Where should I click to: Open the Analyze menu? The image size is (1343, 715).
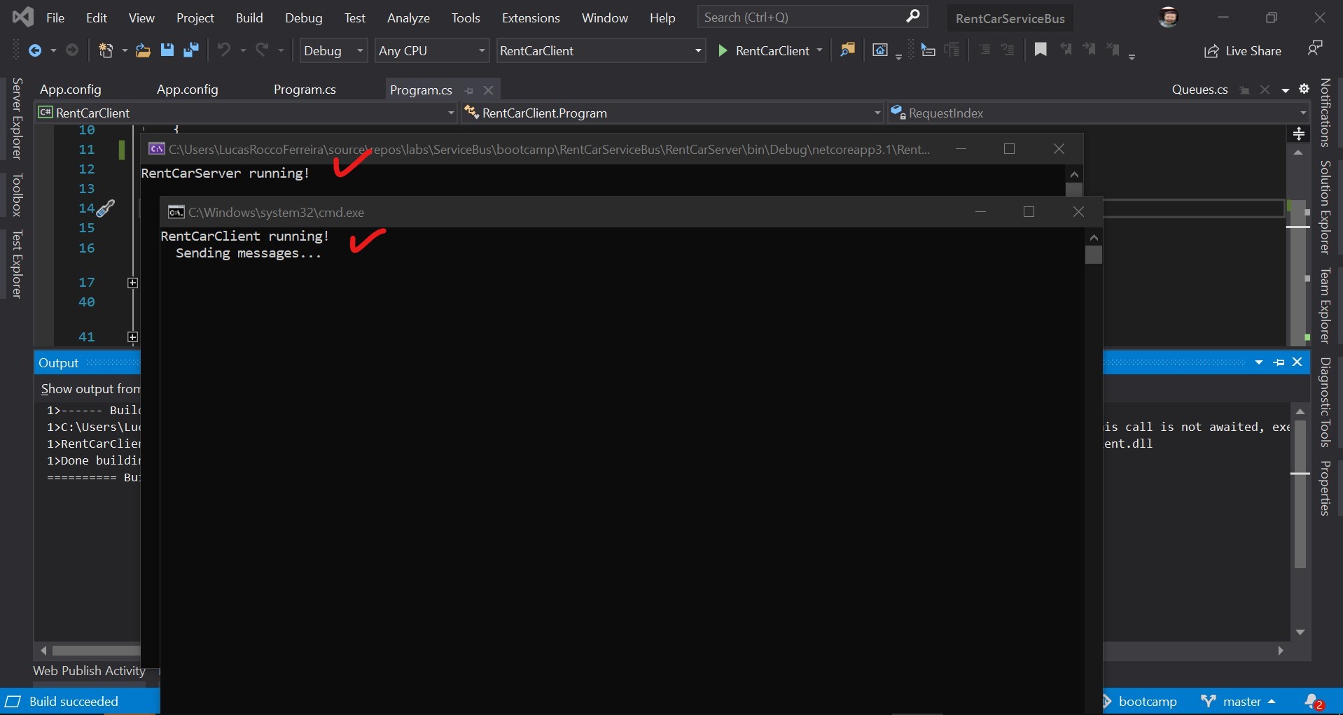click(408, 17)
